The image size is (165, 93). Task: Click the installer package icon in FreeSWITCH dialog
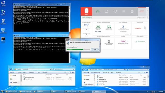tap(68, 43)
